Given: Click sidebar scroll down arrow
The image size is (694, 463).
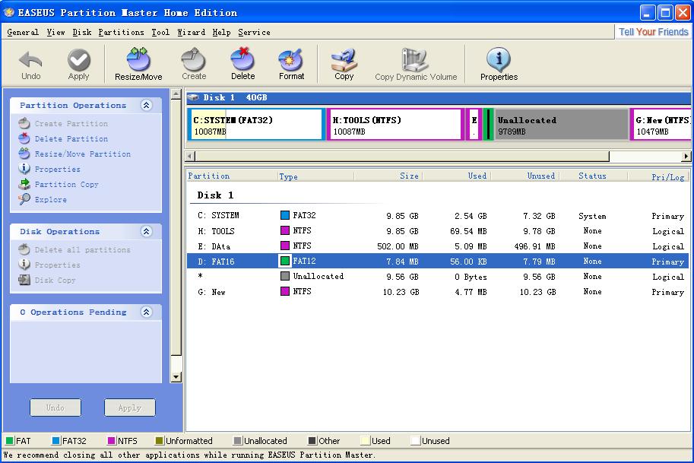Looking at the screenshot, I should click(x=176, y=378).
